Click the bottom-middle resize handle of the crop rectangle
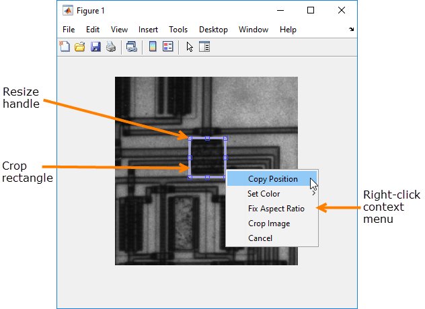425x309 pixels. tap(207, 177)
